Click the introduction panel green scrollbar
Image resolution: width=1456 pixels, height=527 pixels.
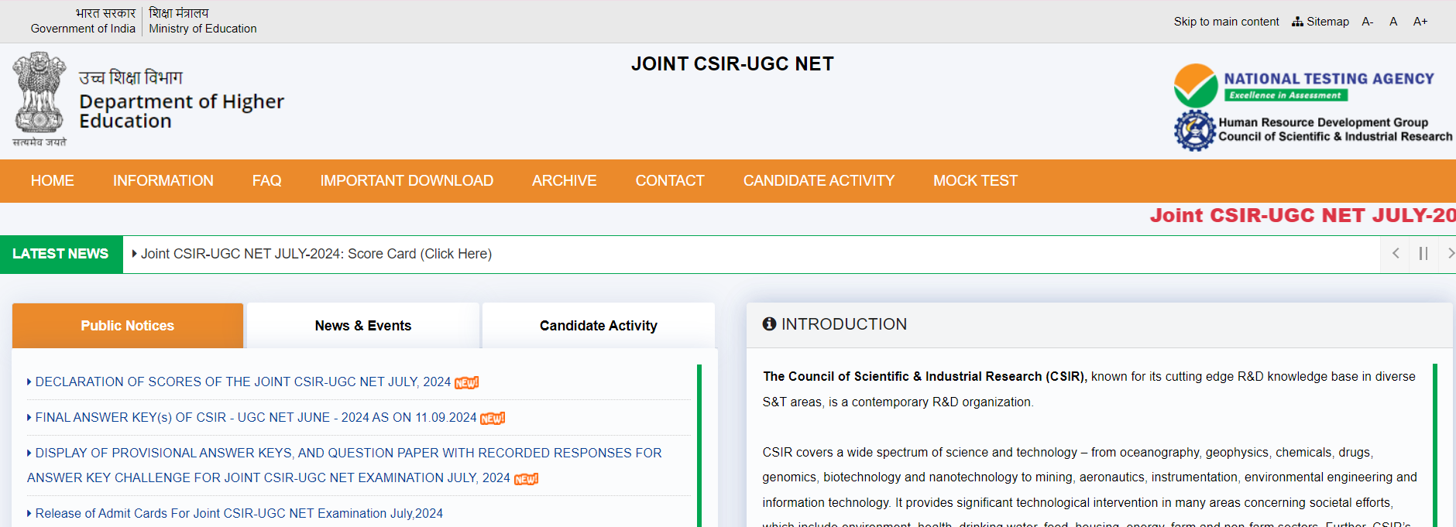coord(1434,445)
